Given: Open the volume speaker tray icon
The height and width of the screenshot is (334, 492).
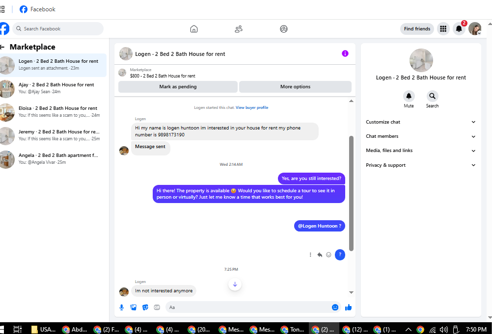Looking at the screenshot, I should tap(444, 329).
